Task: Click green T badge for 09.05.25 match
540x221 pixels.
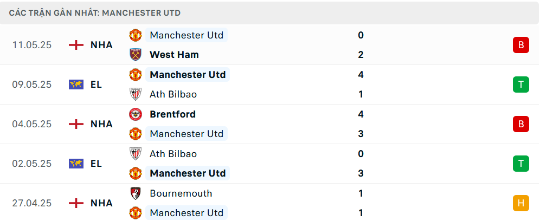Action: tap(520, 84)
